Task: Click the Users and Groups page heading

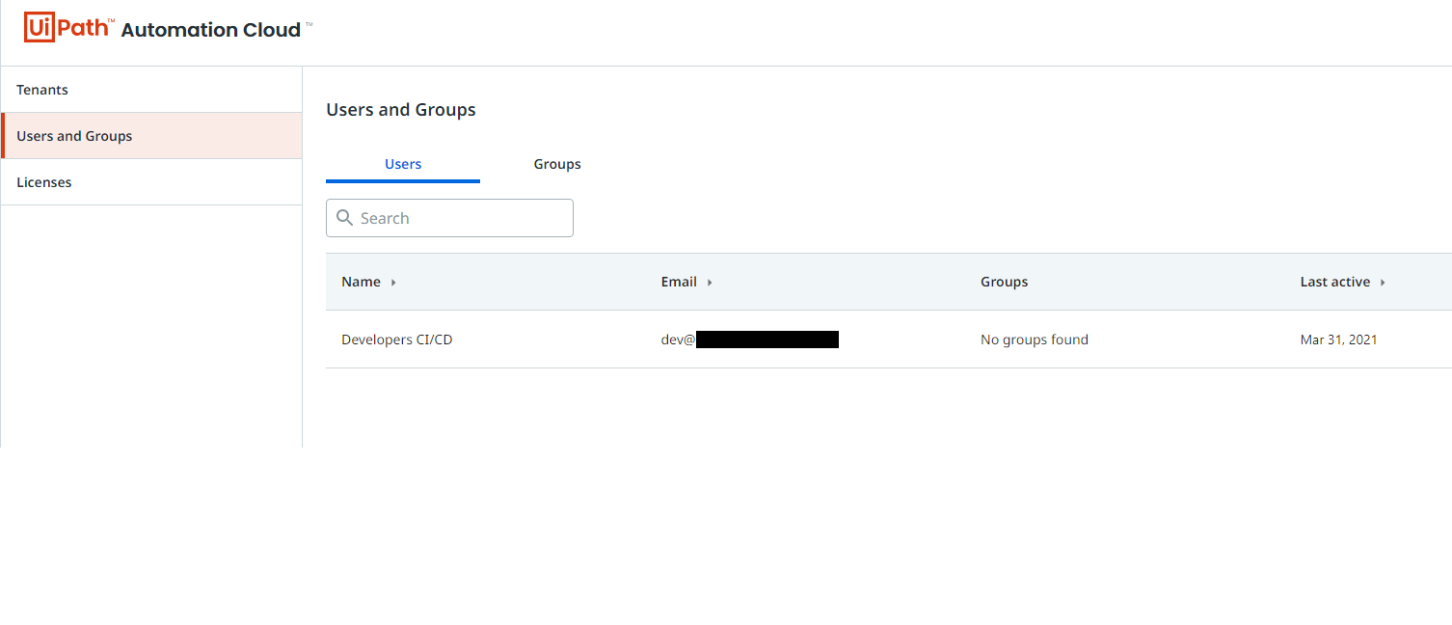Action: click(x=401, y=110)
